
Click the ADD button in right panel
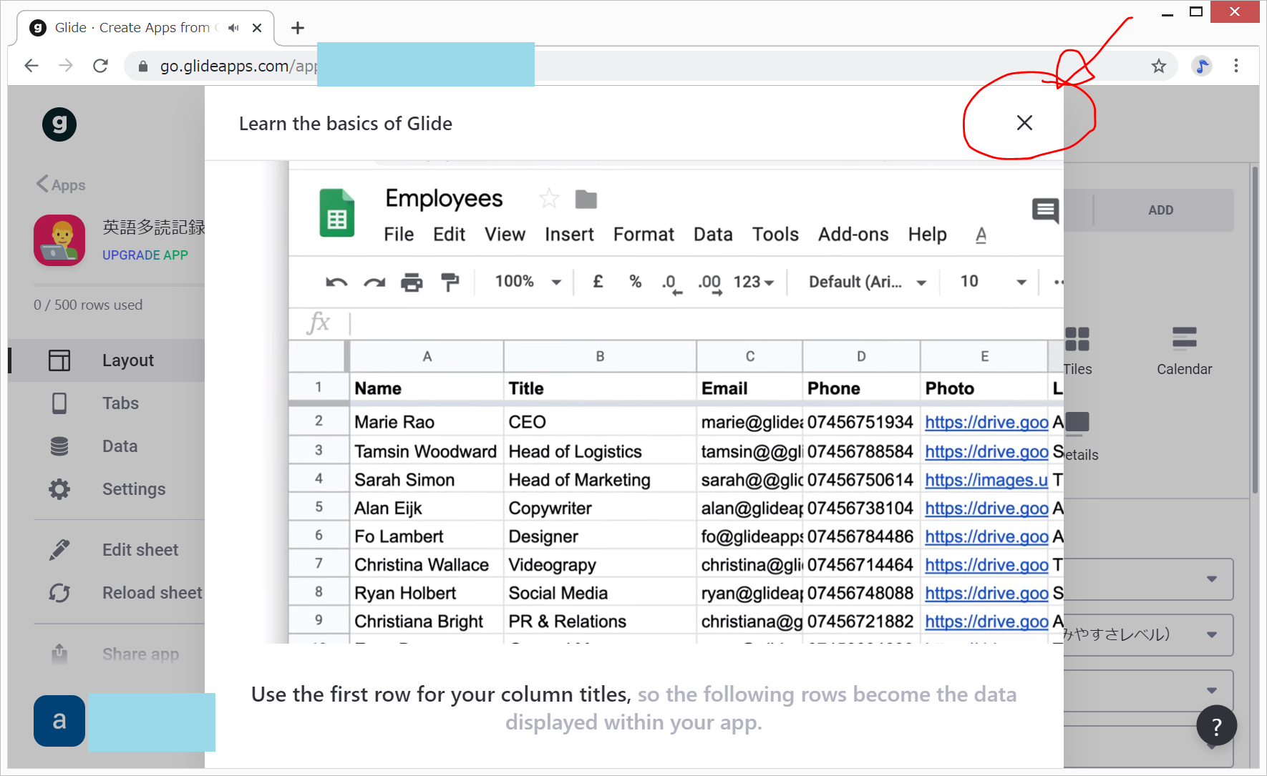coord(1160,210)
